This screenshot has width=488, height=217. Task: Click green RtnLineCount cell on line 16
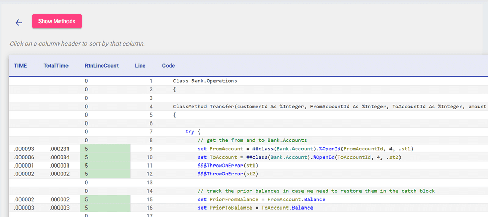(105, 208)
